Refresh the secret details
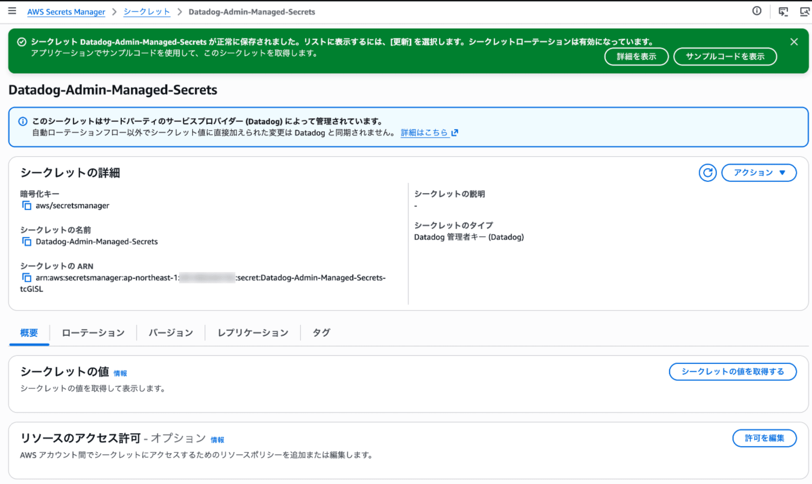812x484 pixels. (708, 173)
